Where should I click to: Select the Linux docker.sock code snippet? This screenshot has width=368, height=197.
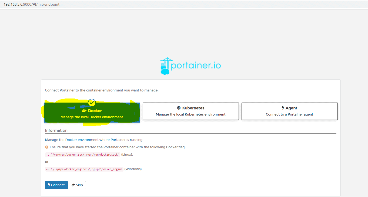coord(83,154)
